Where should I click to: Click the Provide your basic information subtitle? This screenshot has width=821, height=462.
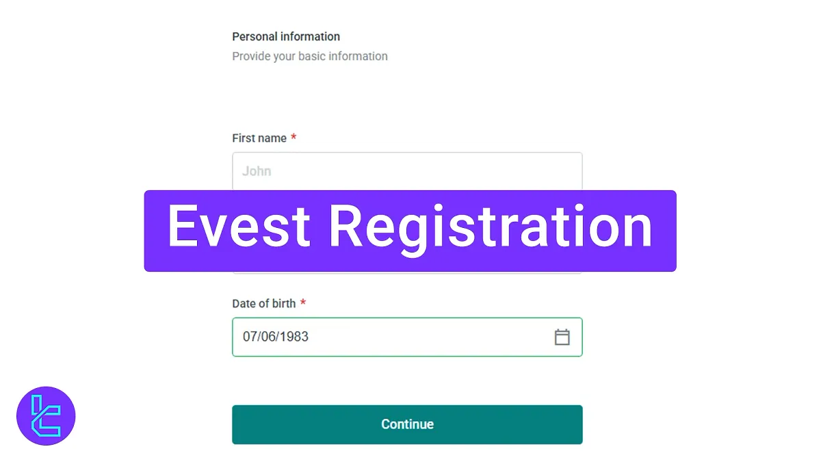coord(310,56)
